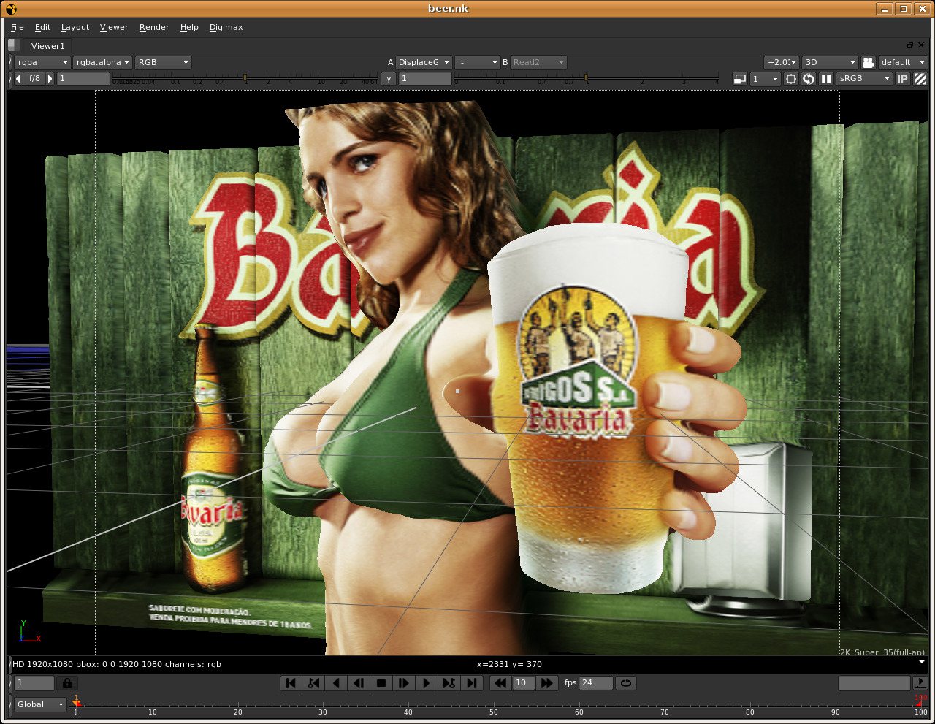This screenshot has width=935, height=724.
Task: Open the default camera dropdown
Action: tap(904, 62)
